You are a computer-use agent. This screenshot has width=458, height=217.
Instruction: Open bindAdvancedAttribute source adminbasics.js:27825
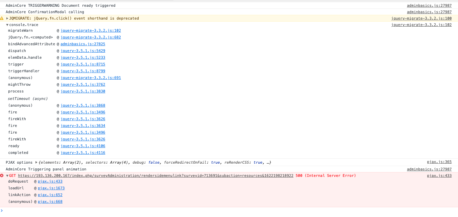(82, 44)
